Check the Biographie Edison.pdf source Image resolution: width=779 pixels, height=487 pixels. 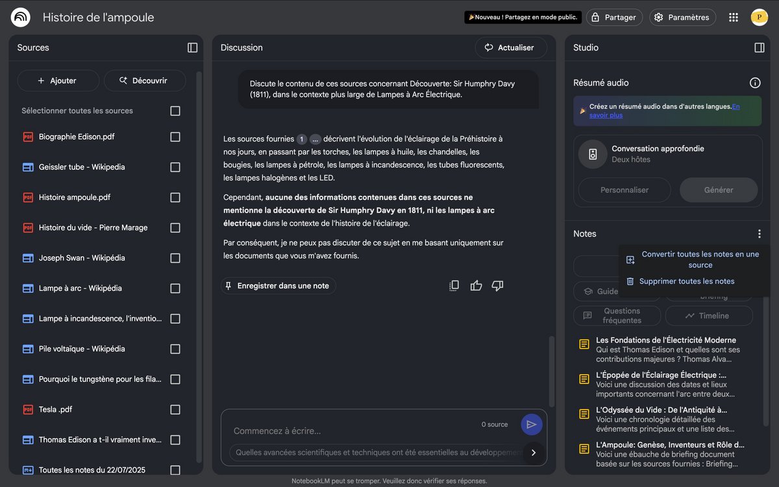tap(175, 137)
